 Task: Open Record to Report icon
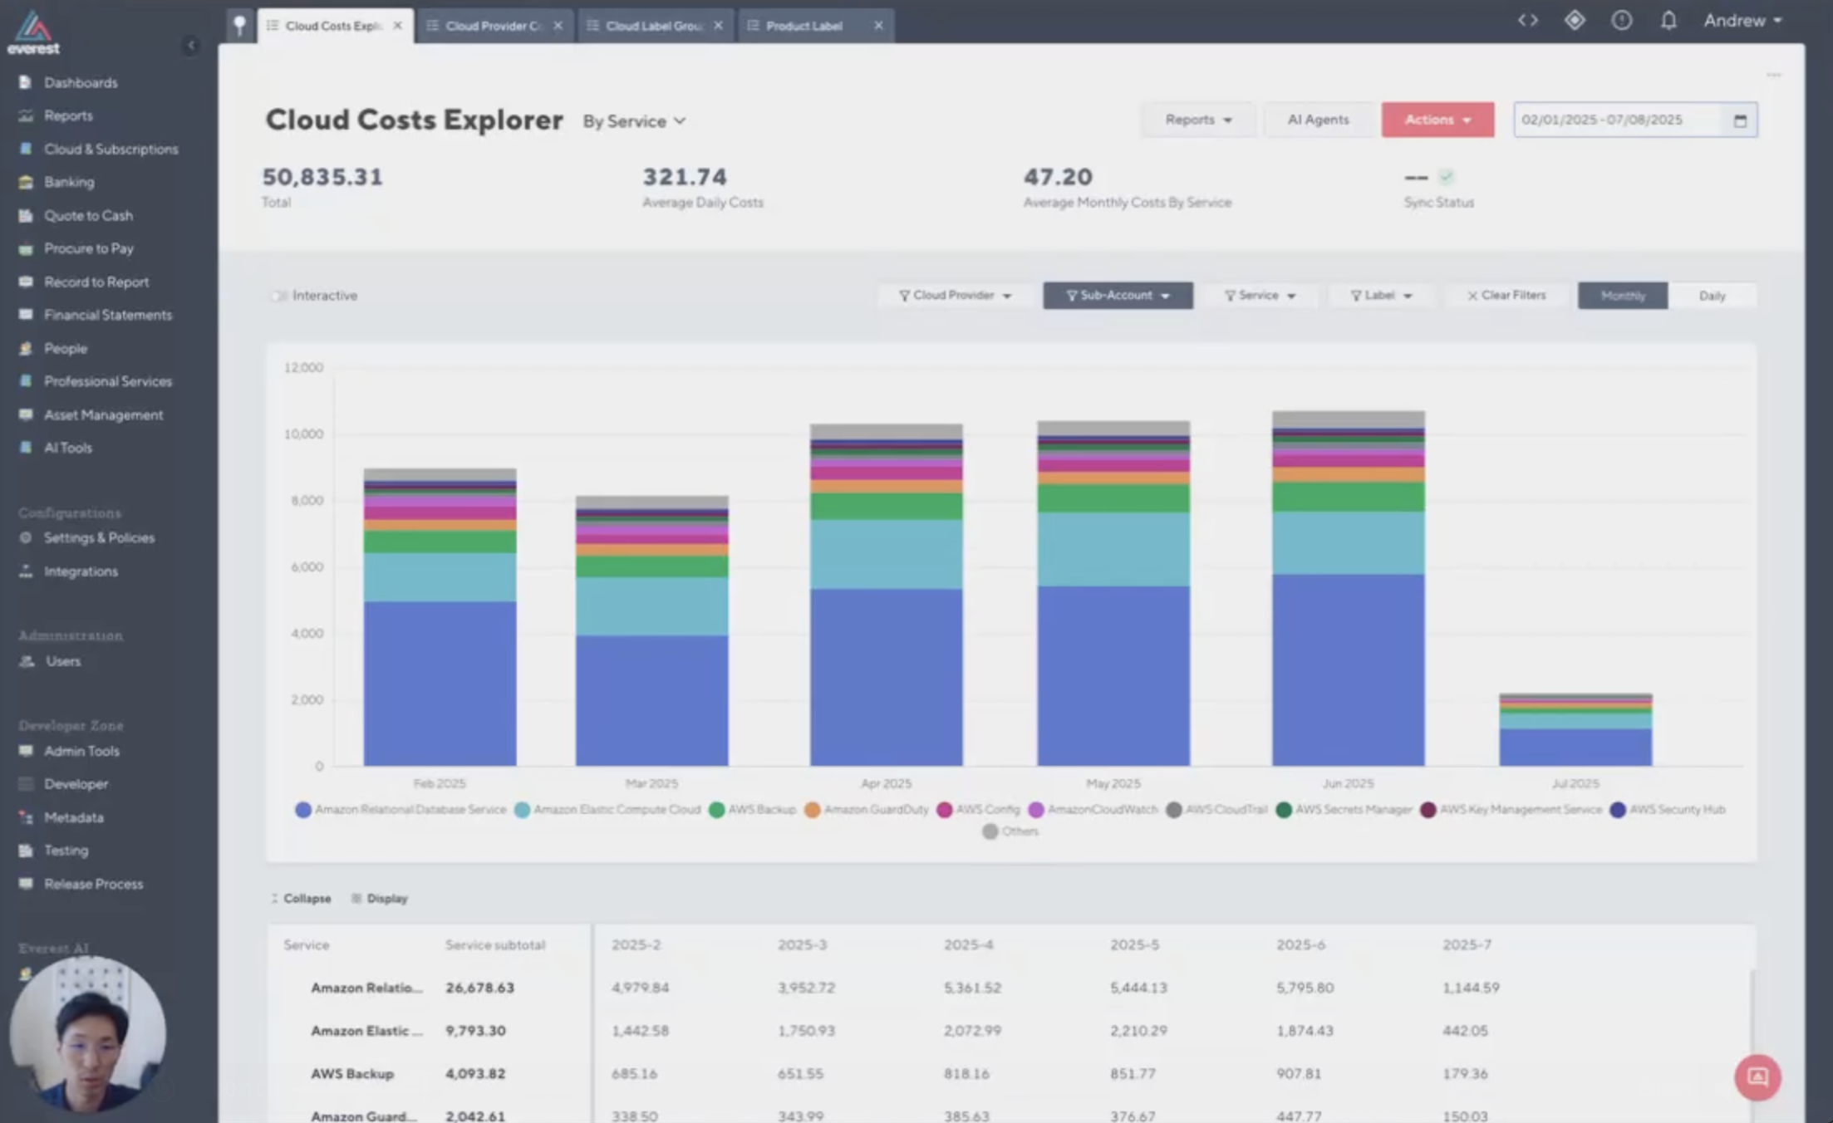coord(26,282)
